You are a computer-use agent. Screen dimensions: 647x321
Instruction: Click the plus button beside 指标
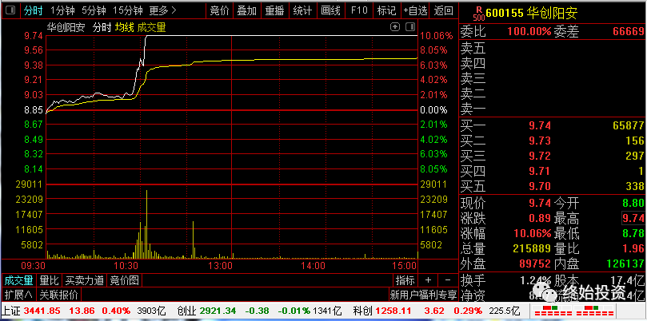pos(428,280)
